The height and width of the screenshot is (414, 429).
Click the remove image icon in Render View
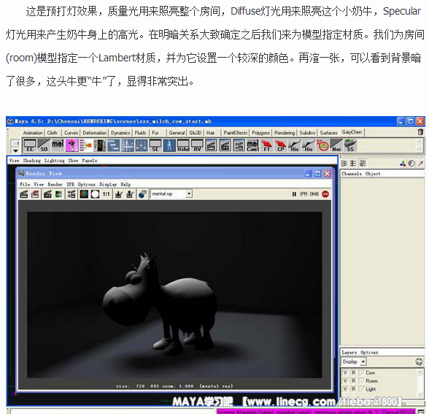(x=130, y=194)
